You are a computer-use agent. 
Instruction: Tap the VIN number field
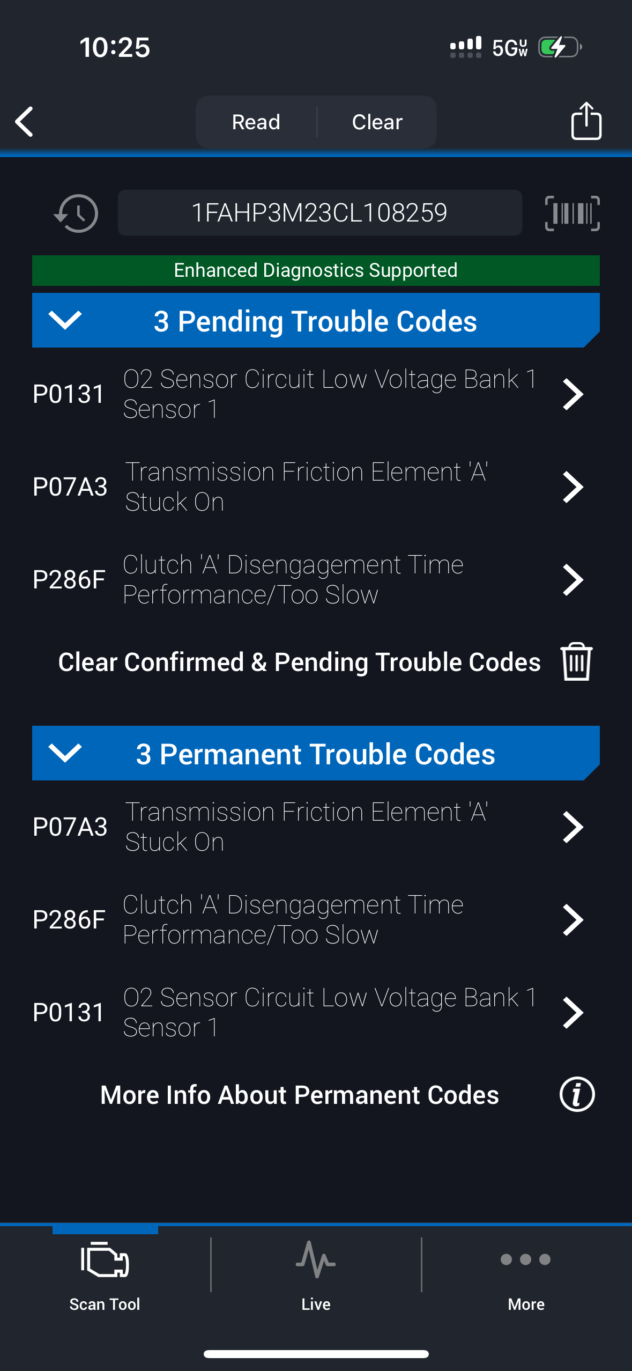(x=319, y=213)
